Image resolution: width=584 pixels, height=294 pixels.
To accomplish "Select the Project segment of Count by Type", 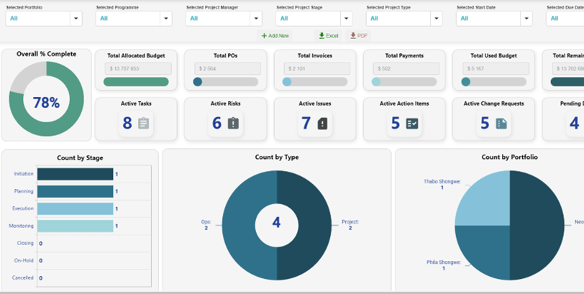I will pyautogui.click(x=315, y=226).
